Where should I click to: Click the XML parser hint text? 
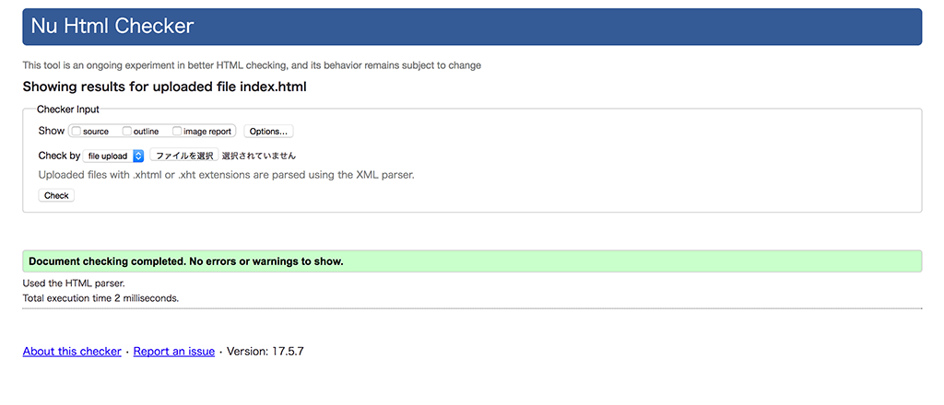click(227, 176)
